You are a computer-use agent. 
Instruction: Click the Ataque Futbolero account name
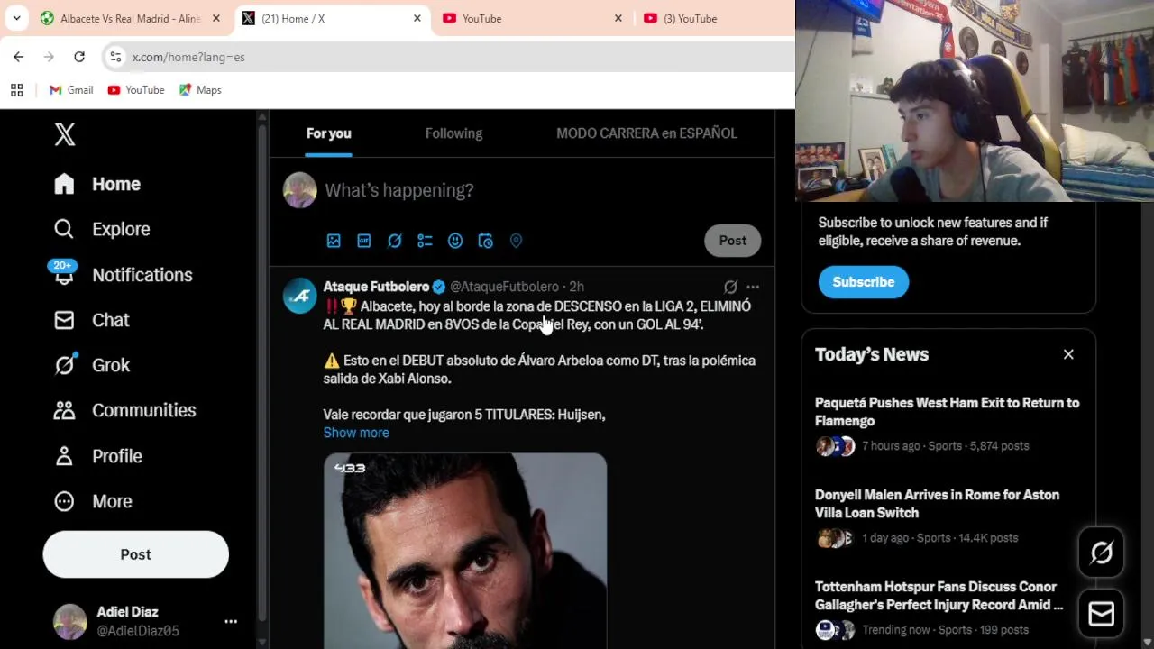click(x=376, y=287)
